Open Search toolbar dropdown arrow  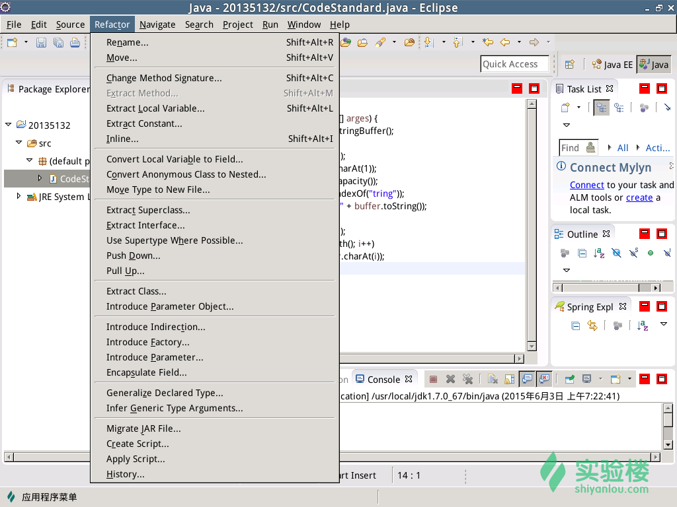pos(394,42)
